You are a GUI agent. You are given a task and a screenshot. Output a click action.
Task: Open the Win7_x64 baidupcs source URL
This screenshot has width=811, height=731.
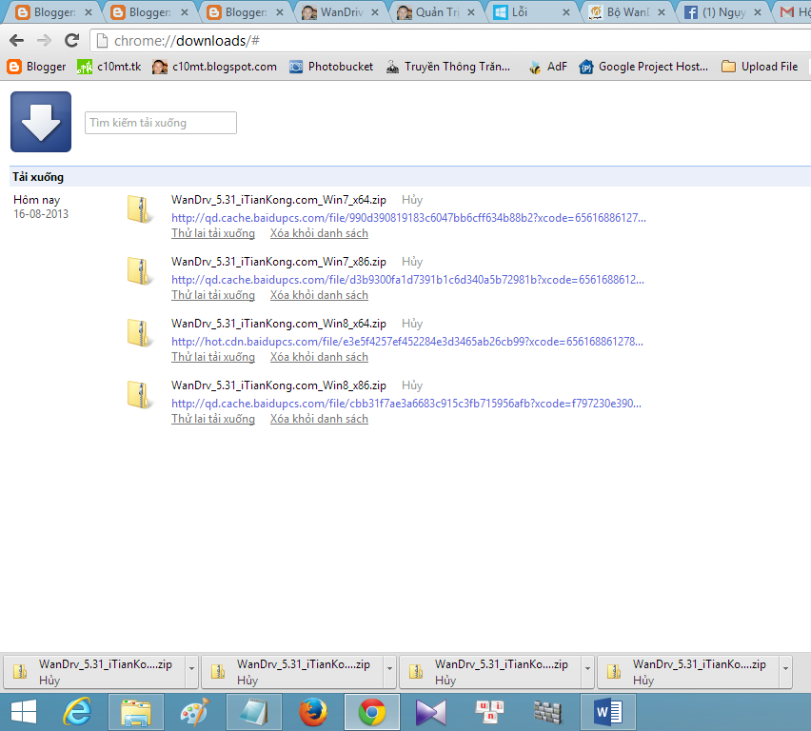[x=408, y=218]
